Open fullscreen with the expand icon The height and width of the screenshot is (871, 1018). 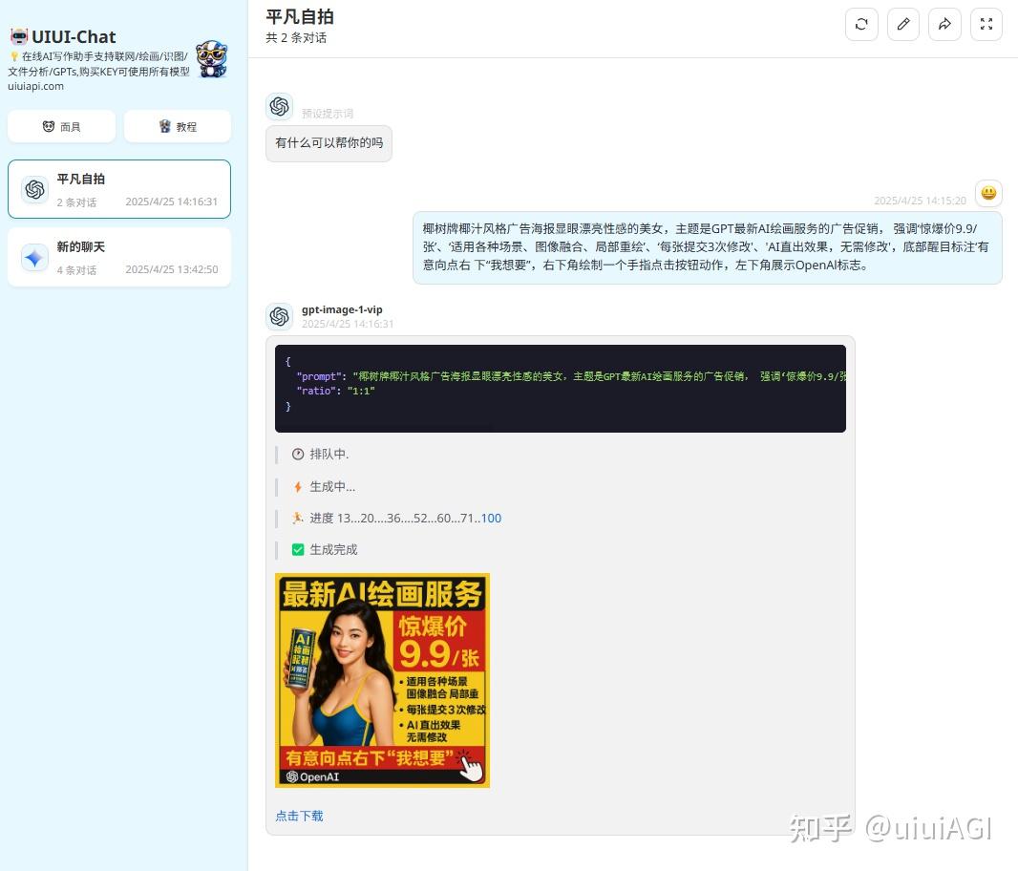(x=986, y=24)
